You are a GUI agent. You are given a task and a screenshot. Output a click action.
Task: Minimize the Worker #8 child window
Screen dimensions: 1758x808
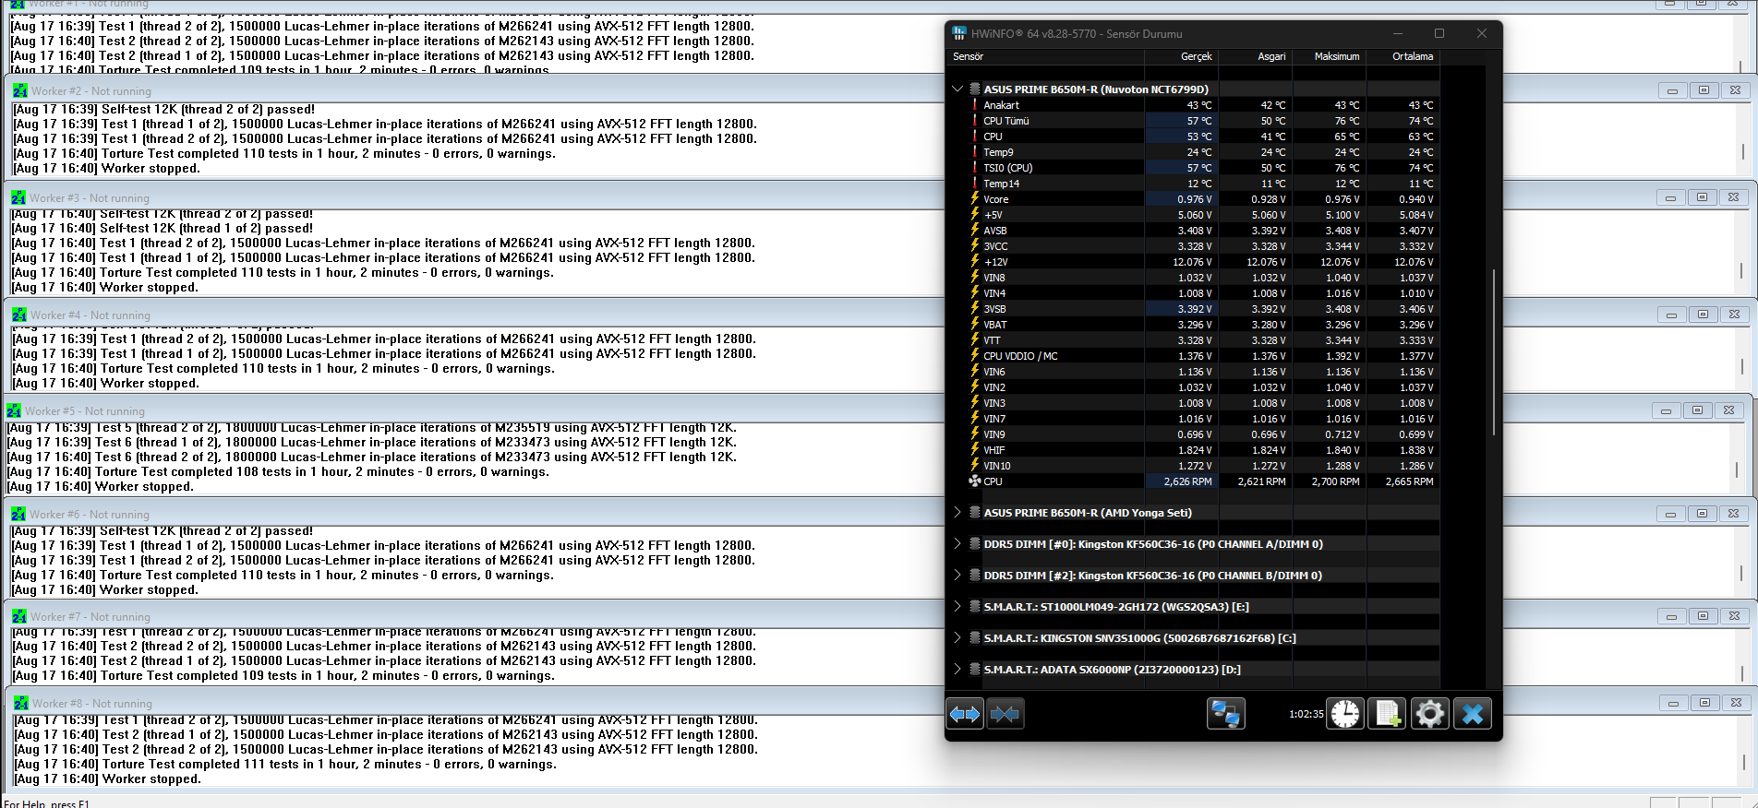1673,703
